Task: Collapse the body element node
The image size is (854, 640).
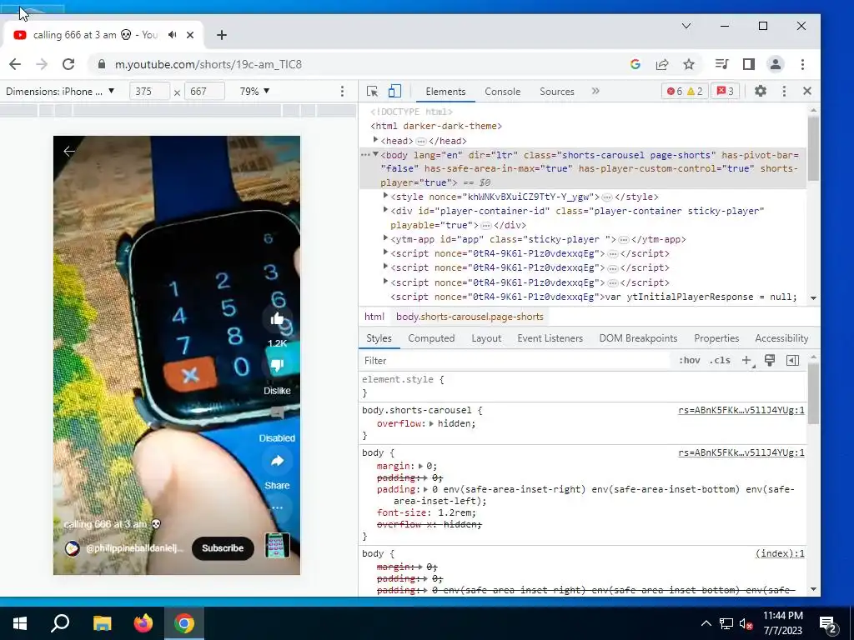Action: click(375, 154)
